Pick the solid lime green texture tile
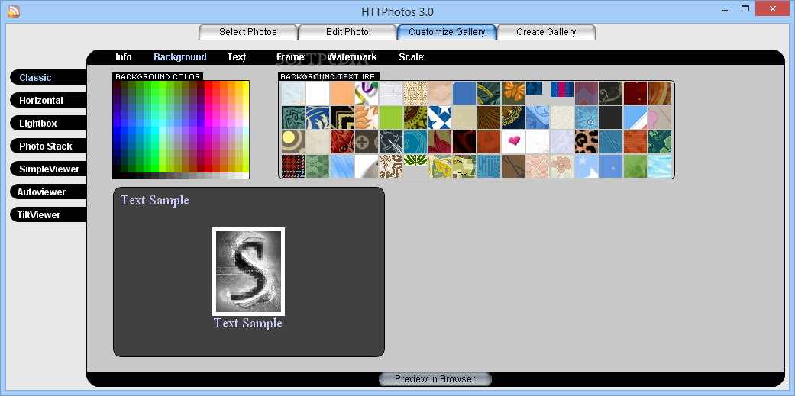Viewport: 795px width, 396px height. (x=392, y=118)
